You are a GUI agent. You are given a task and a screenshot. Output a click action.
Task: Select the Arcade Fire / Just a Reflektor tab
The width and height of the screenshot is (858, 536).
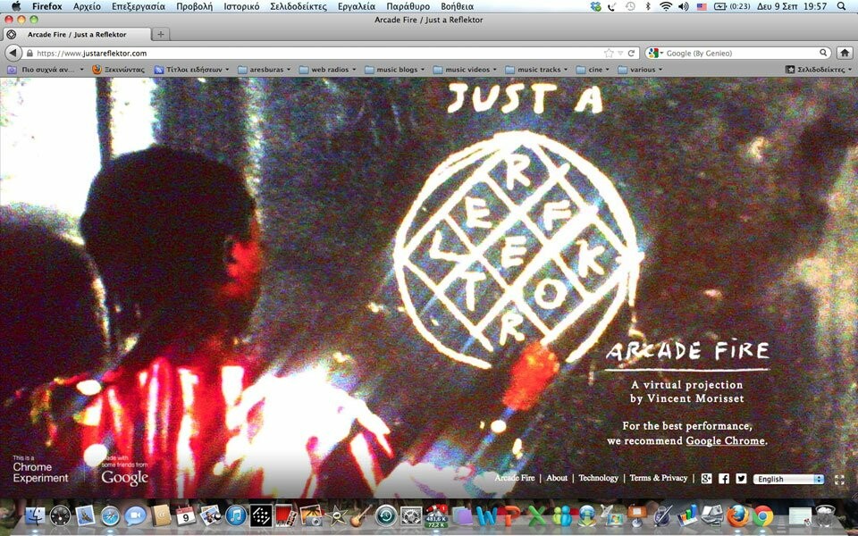(x=77, y=34)
